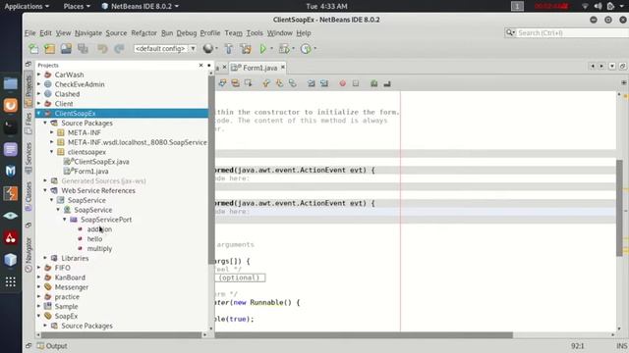Open the Applications menu in top bar
The height and width of the screenshot is (353, 629).
[x=27, y=6]
